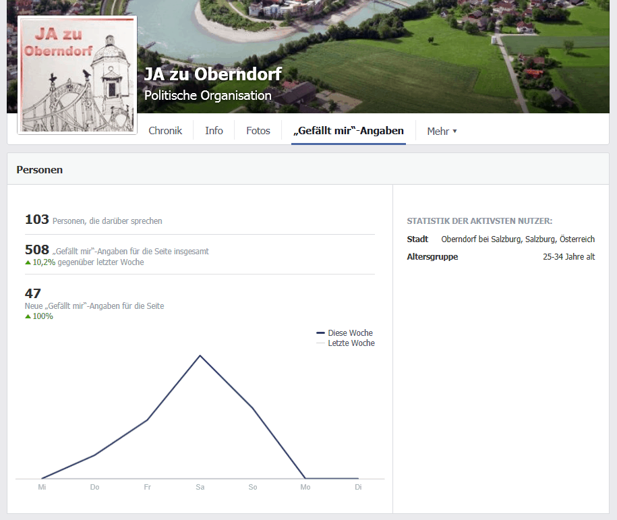Open the JA zu Oberndorf profile picture
This screenshot has width=617, height=520.
tap(77, 75)
